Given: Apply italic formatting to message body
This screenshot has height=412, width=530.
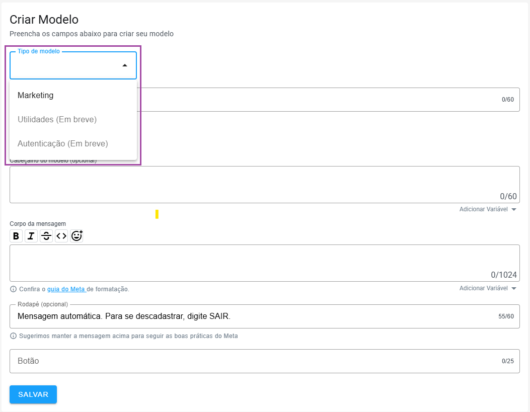Looking at the screenshot, I should click(31, 236).
